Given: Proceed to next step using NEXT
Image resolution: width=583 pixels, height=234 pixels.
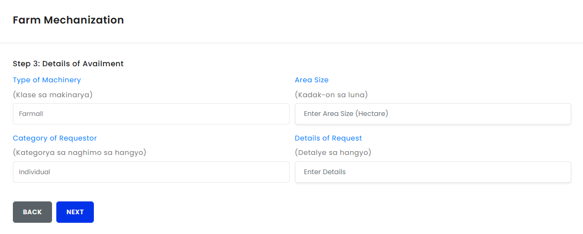Looking at the screenshot, I should click(x=75, y=212).
